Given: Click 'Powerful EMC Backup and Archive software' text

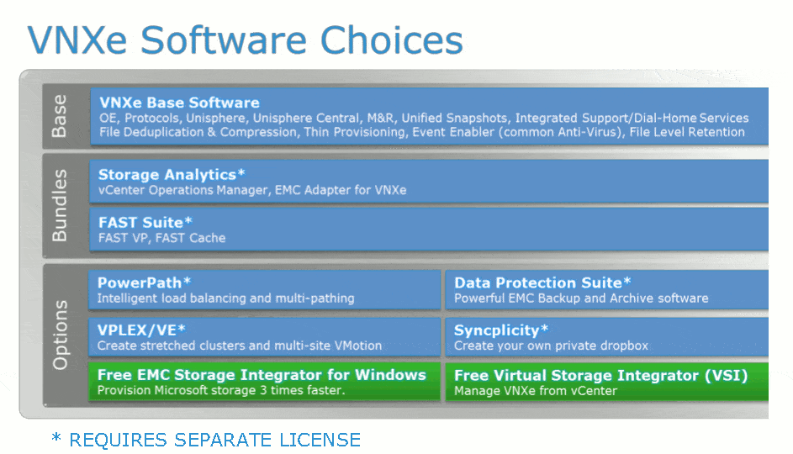Looking at the screenshot, I should coord(581,298).
